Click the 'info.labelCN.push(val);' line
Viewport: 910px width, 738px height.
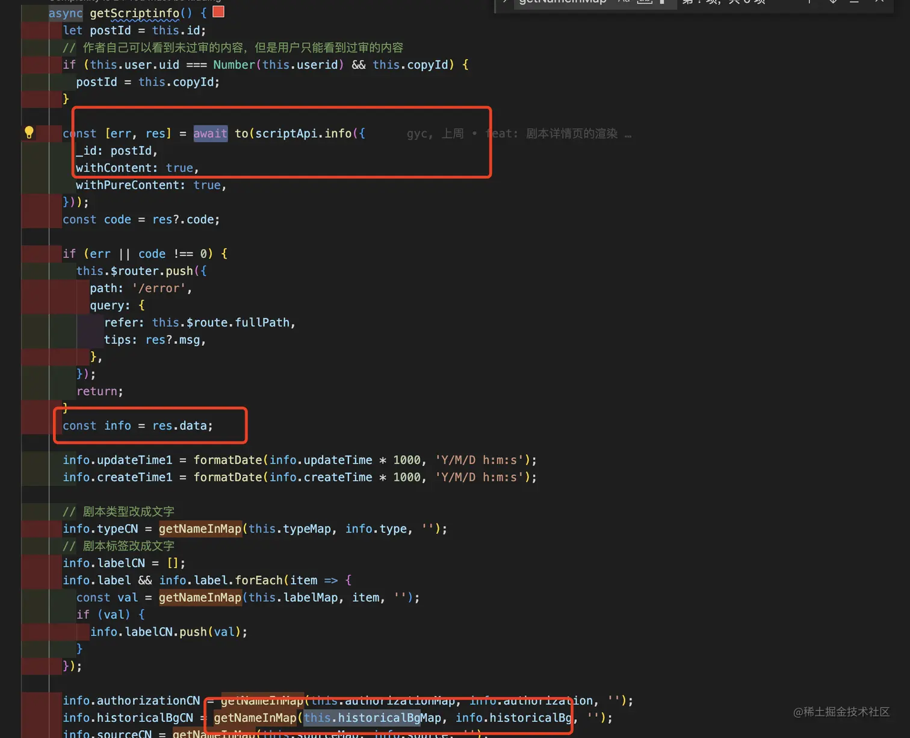pos(169,632)
